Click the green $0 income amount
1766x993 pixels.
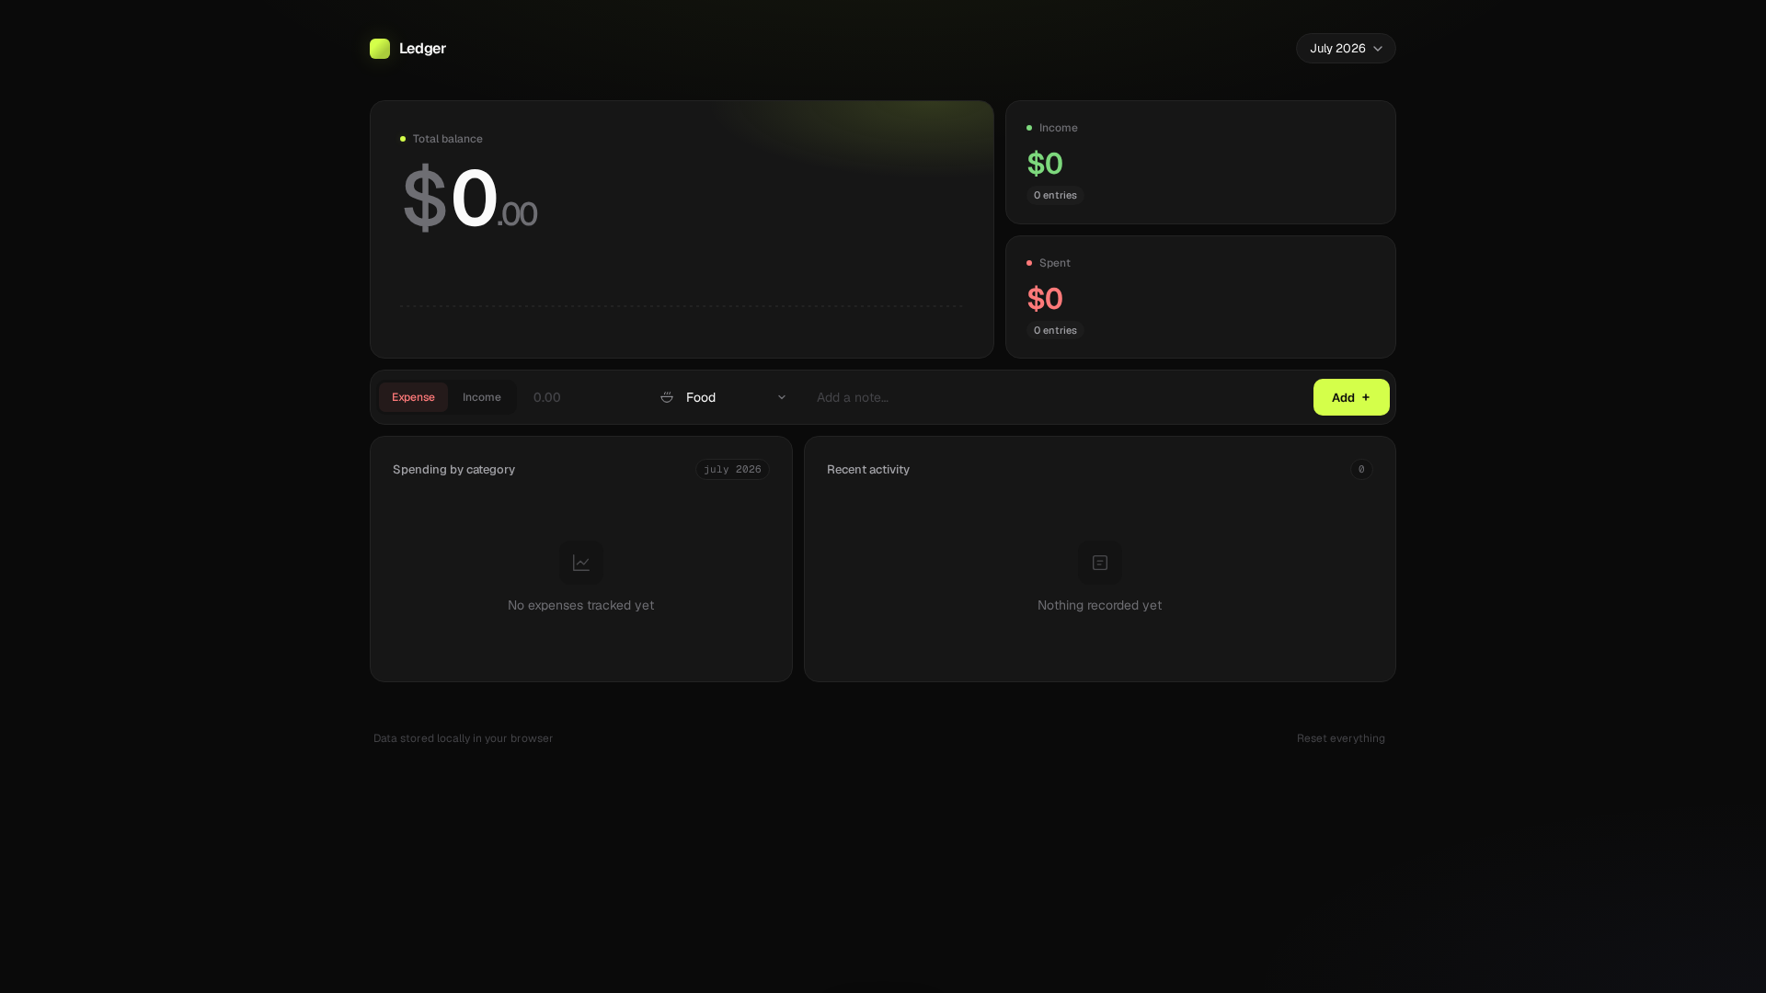[x=1045, y=164]
